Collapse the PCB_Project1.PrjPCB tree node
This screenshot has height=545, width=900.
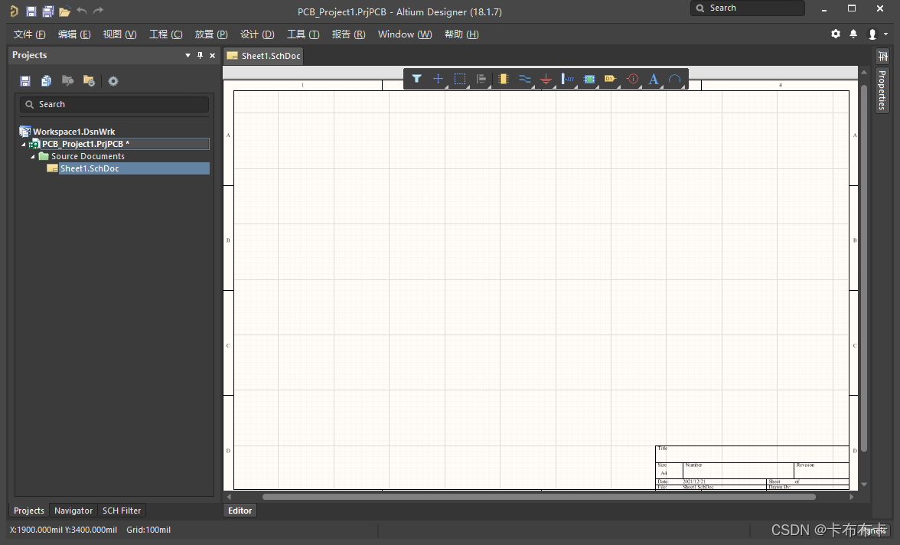pyautogui.click(x=24, y=144)
